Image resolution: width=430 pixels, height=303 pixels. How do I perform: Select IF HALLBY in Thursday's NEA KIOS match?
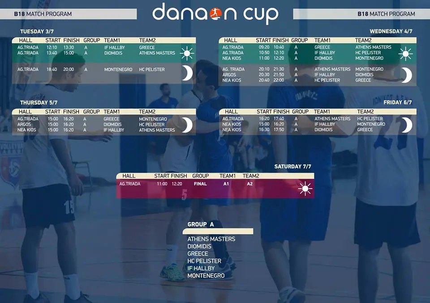114,130
